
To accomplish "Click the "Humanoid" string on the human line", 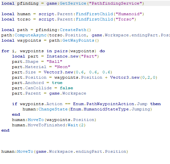I will click(x=129, y=14).
